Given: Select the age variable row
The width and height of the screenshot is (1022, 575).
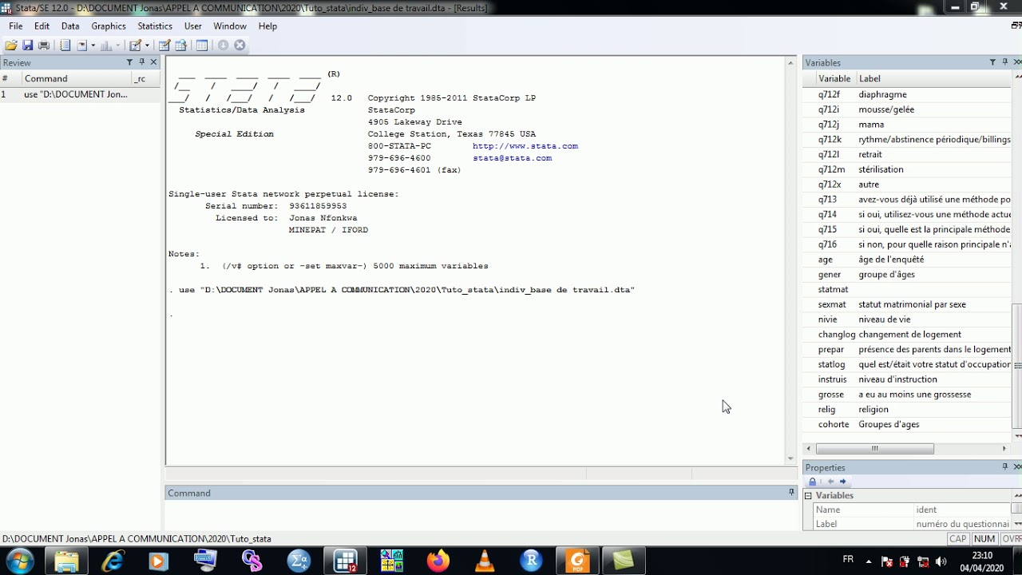Looking at the screenshot, I should click(x=908, y=260).
